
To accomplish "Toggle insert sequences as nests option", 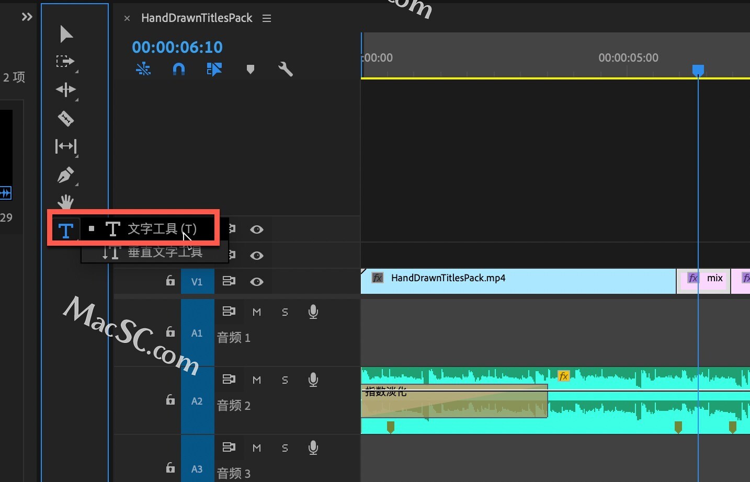I will (143, 69).
